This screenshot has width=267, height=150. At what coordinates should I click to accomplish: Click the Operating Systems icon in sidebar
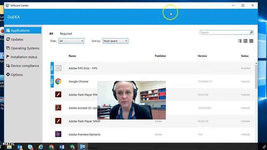click(8, 48)
